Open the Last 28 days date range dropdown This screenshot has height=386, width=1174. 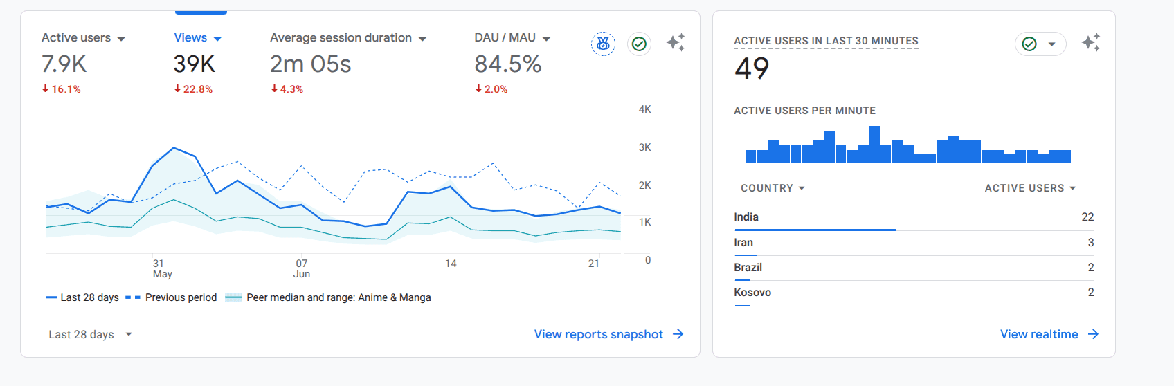click(90, 334)
